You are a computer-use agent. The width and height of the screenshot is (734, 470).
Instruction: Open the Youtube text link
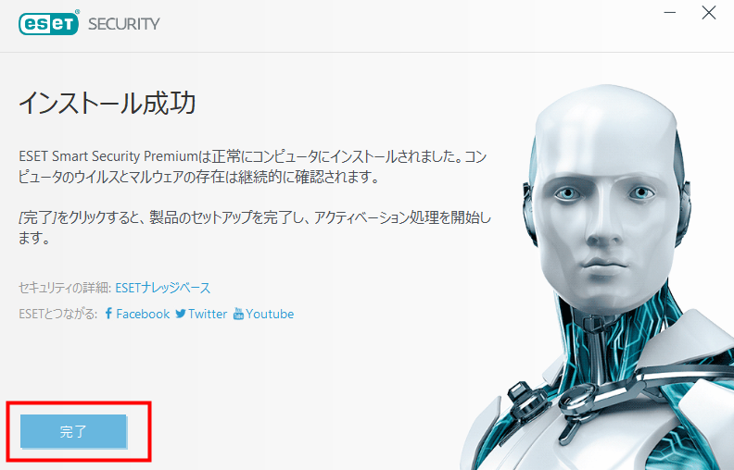point(270,314)
